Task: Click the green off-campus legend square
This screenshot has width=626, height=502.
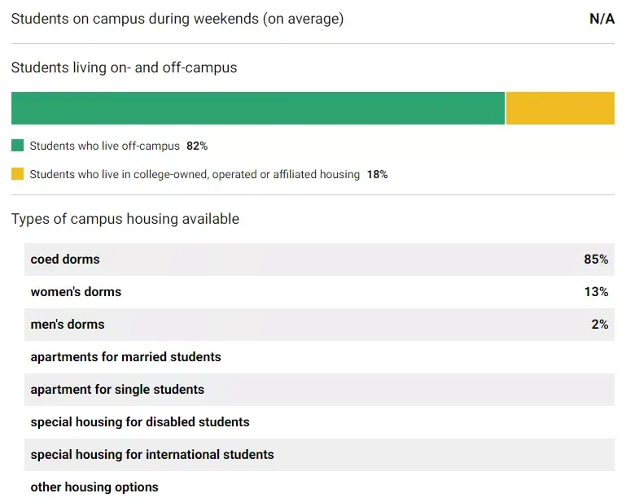Action: tap(17, 146)
